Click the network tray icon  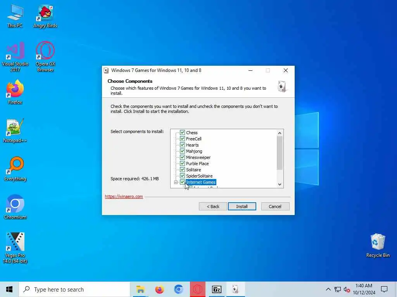[x=338, y=289]
